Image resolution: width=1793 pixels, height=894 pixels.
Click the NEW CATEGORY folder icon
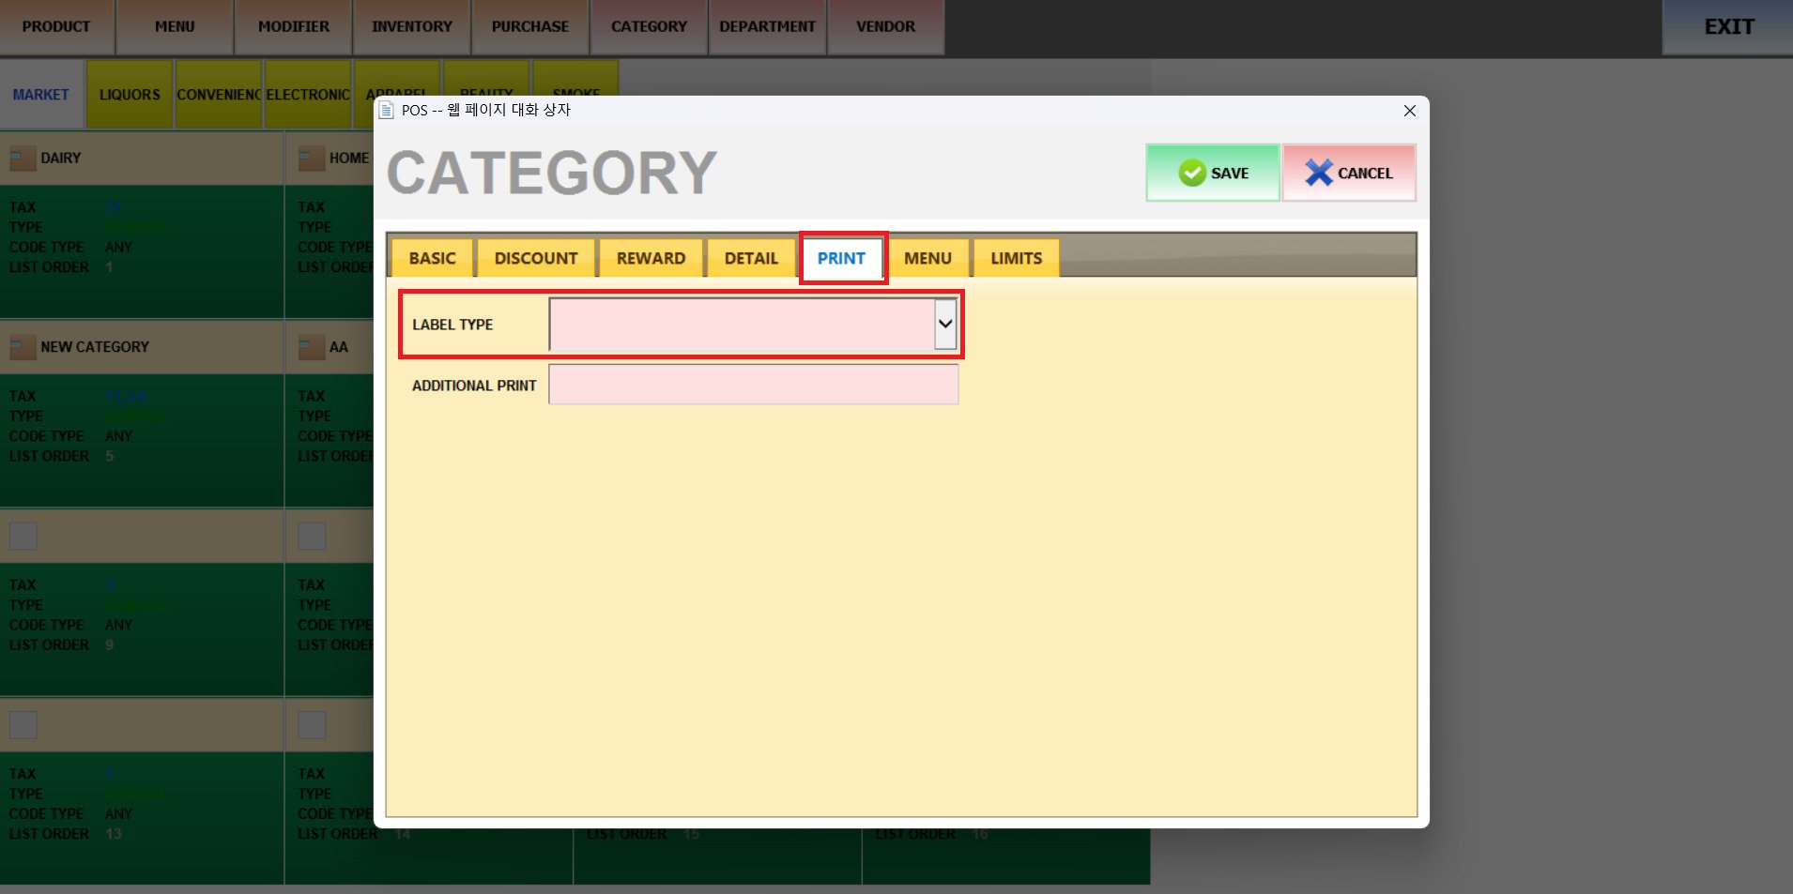click(x=23, y=347)
